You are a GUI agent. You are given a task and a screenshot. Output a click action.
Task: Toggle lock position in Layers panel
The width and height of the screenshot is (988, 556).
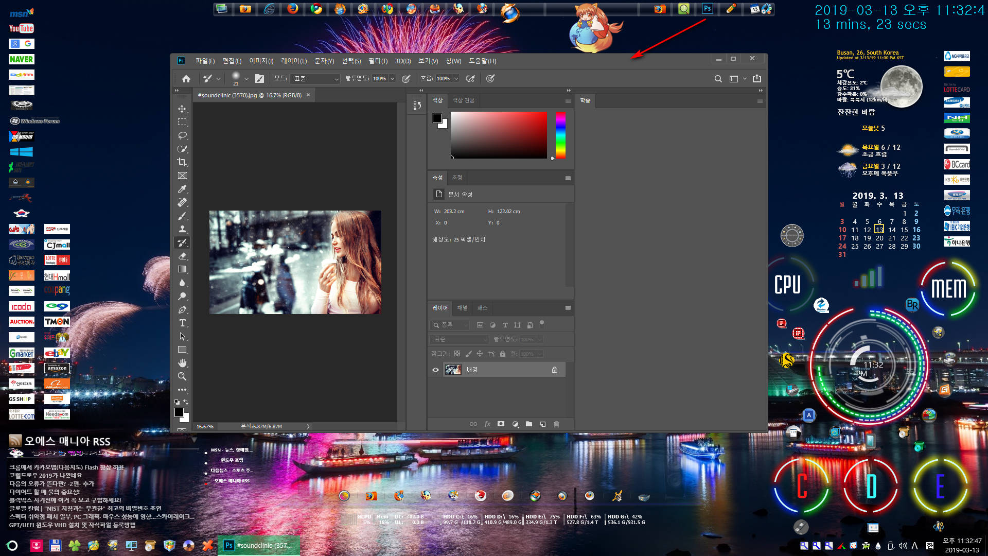[x=480, y=354]
